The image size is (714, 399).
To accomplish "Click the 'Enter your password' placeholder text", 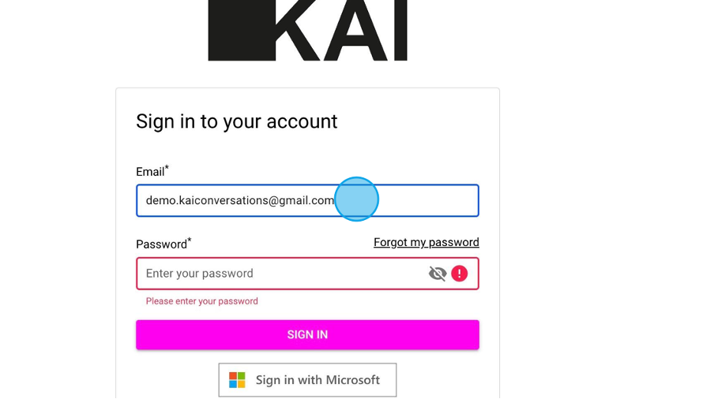I will tap(200, 274).
